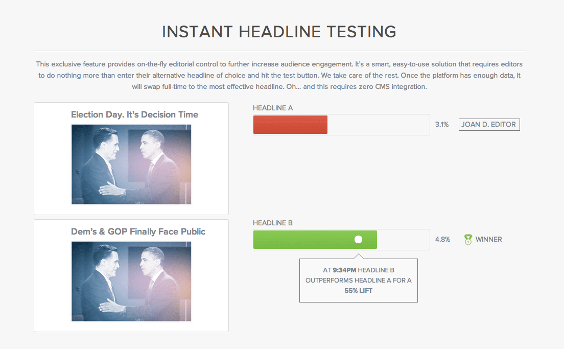564x349 pixels.
Task: Click the HEADLINE A label
Action: coord(273,108)
